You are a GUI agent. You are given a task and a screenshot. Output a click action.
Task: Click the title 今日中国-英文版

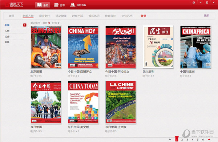coord(78,127)
